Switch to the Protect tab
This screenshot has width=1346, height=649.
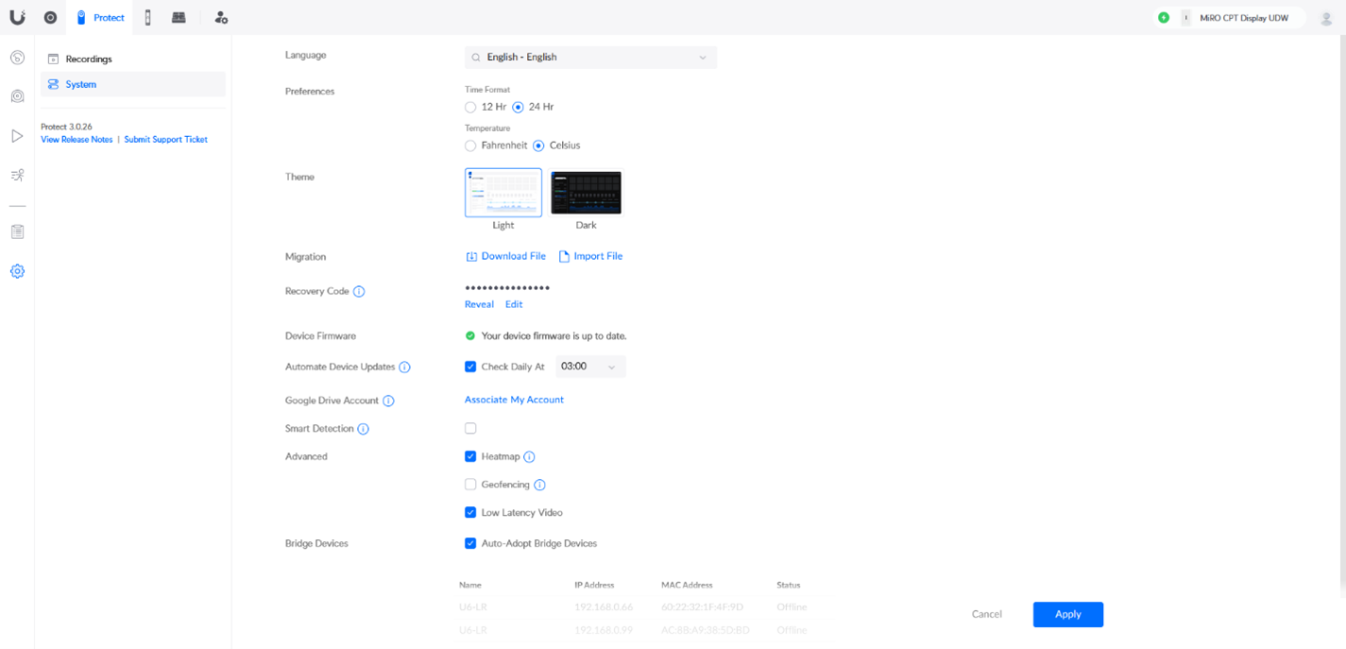pyautogui.click(x=100, y=17)
